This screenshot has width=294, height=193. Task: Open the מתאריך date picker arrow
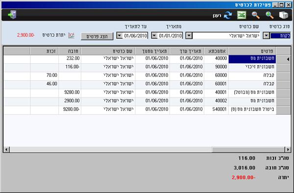(154, 35)
